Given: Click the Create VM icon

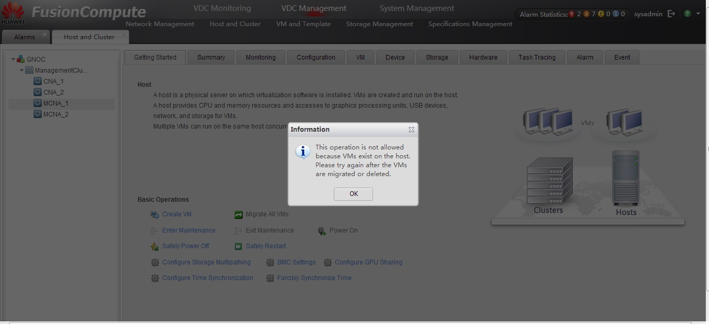Looking at the screenshot, I should 155,215.
